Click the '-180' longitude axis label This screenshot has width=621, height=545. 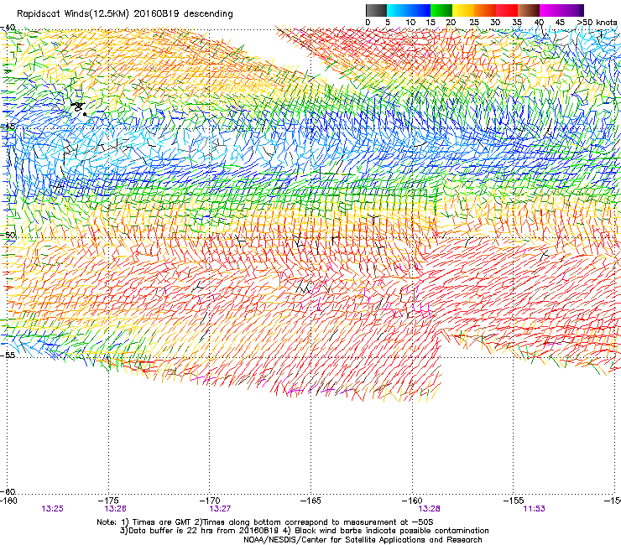8,501
